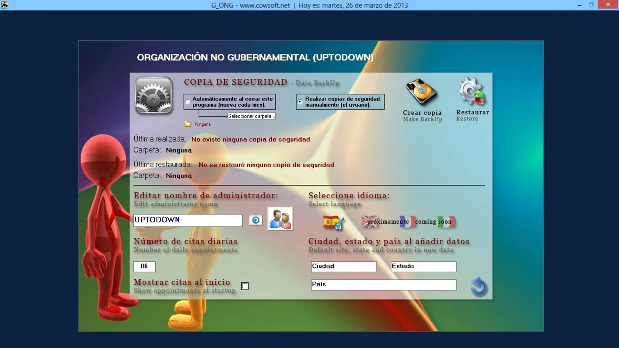The height and width of the screenshot is (348, 619).
Task: Click the daily appointments number field
Action: click(x=144, y=266)
